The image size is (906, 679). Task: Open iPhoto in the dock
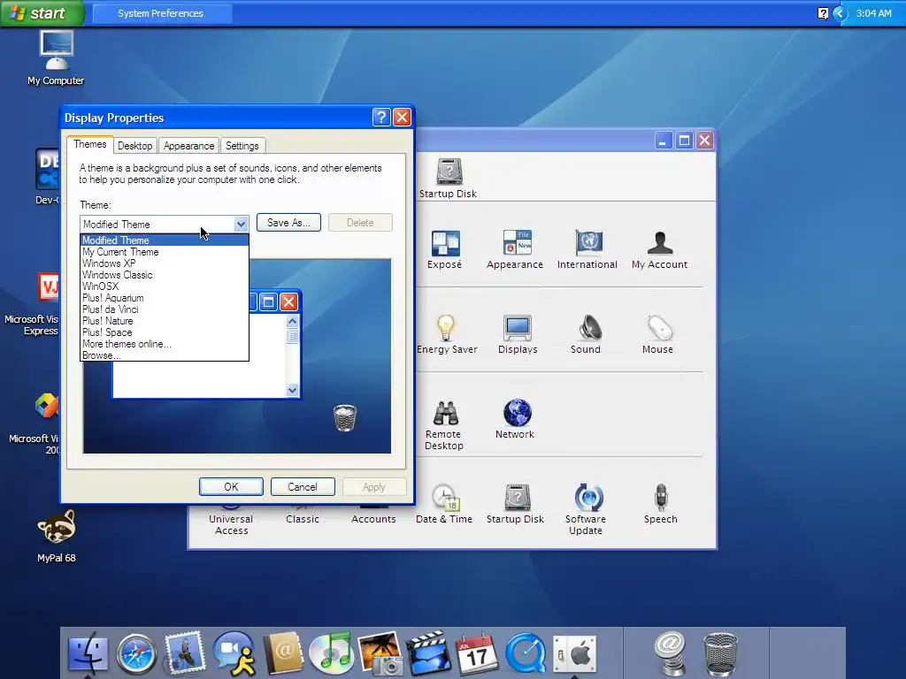tap(380, 653)
